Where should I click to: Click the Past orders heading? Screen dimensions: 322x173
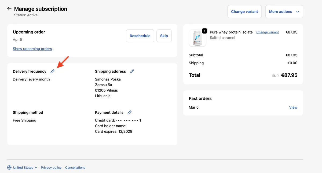[200, 98]
